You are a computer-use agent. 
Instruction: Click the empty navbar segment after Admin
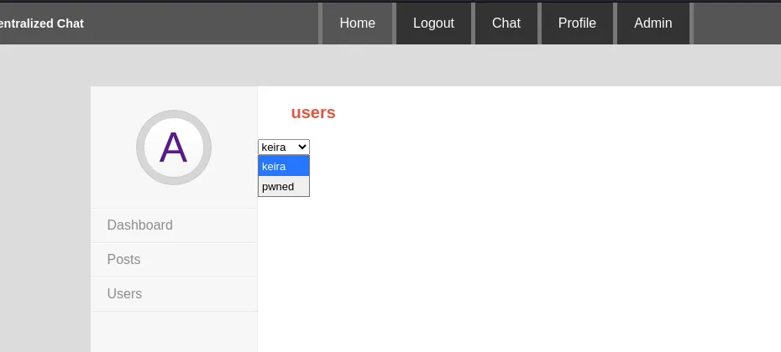coord(737,23)
